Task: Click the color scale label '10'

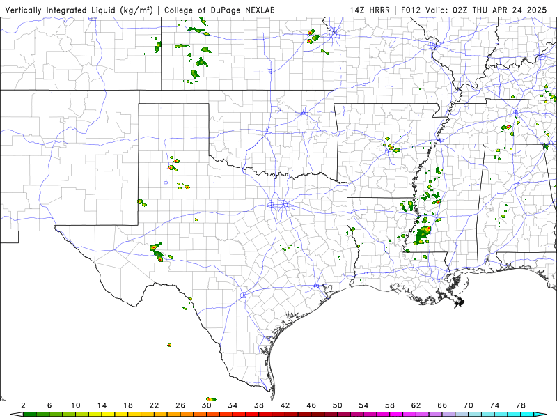Action: pyautogui.click(x=76, y=405)
